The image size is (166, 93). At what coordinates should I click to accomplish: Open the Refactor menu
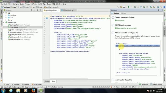pyautogui.click(x=34, y=4)
